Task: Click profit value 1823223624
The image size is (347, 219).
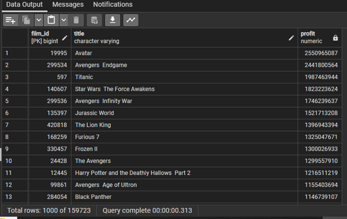Action: point(320,89)
